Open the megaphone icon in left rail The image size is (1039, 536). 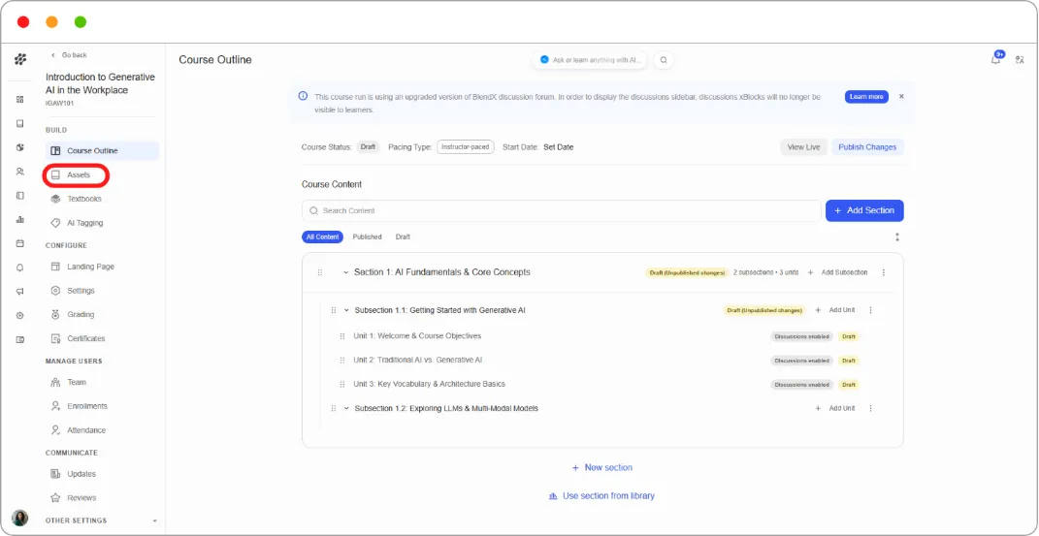coord(19,291)
